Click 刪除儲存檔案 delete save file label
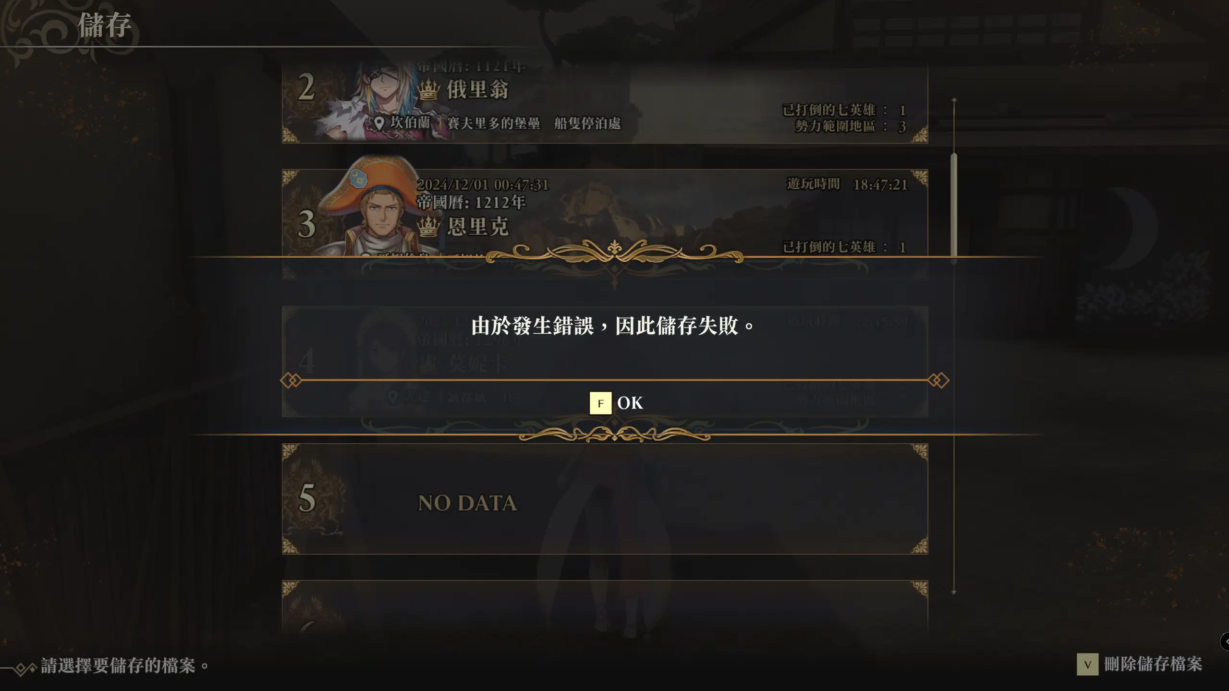 pos(1153,665)
